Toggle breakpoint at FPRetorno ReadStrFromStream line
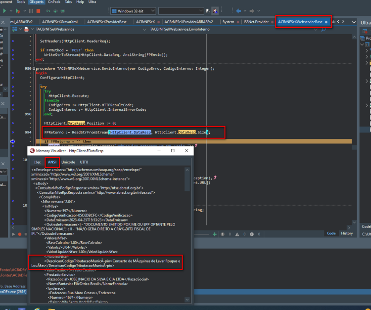371x310 pixels. 13,133
